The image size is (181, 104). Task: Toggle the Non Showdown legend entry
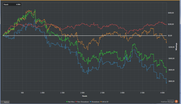82,102
